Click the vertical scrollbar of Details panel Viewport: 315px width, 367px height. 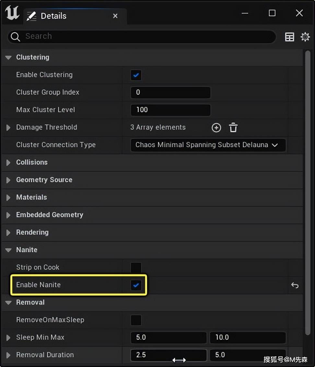pyautogui.click(x=308, y=193)
